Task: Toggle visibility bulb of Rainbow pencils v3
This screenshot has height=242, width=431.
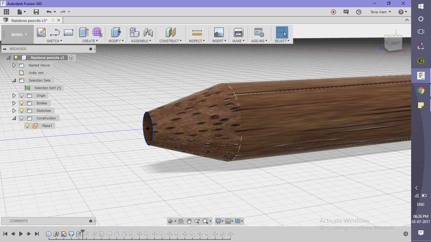Action: point(16,58)
